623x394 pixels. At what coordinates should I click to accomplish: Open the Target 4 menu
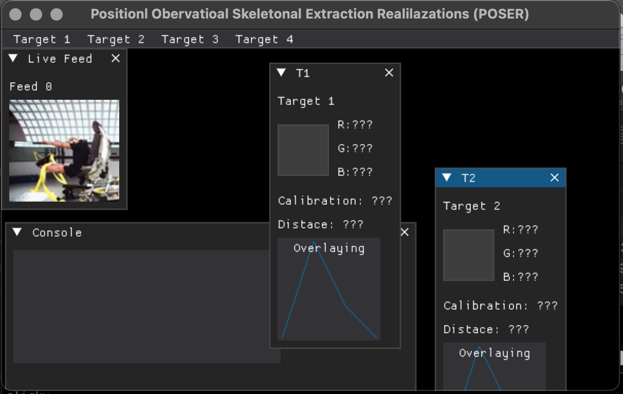[x=264, y=40]
